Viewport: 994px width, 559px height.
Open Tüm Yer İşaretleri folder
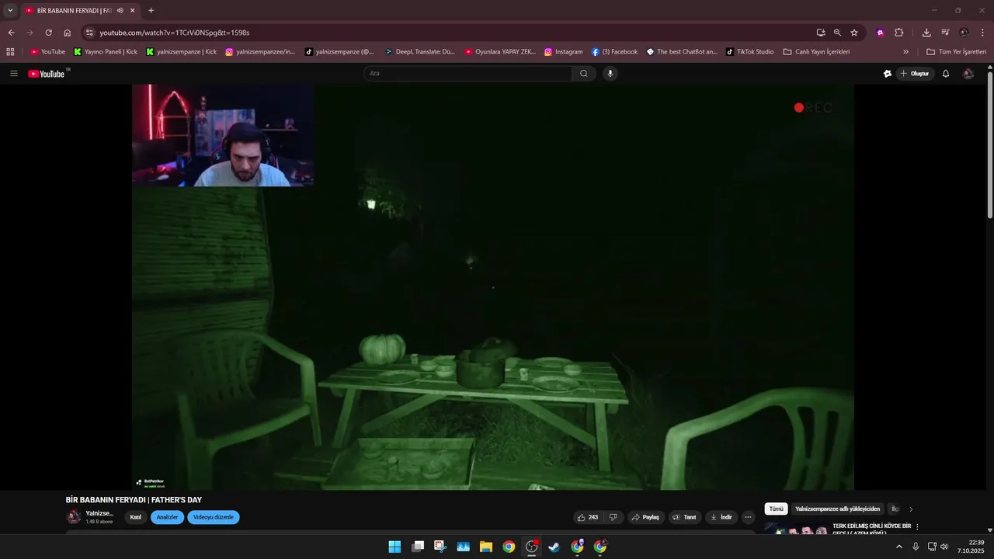(955, 52)
